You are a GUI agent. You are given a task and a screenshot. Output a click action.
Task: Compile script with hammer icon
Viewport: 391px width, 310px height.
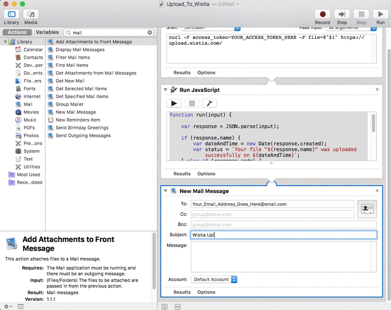coord(209,103)
